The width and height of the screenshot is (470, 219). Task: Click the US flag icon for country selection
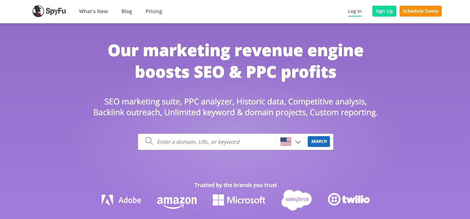click(286, 141)
